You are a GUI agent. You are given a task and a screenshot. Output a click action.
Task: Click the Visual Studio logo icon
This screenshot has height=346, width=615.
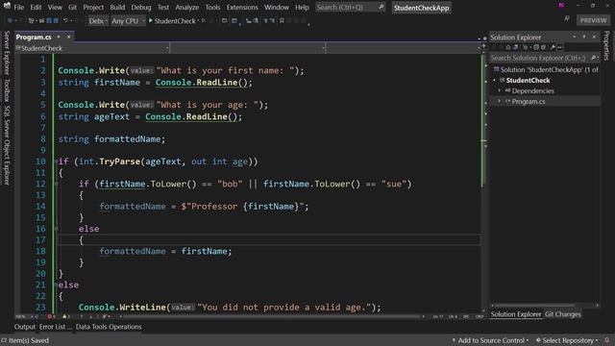(x=7, y=6)
